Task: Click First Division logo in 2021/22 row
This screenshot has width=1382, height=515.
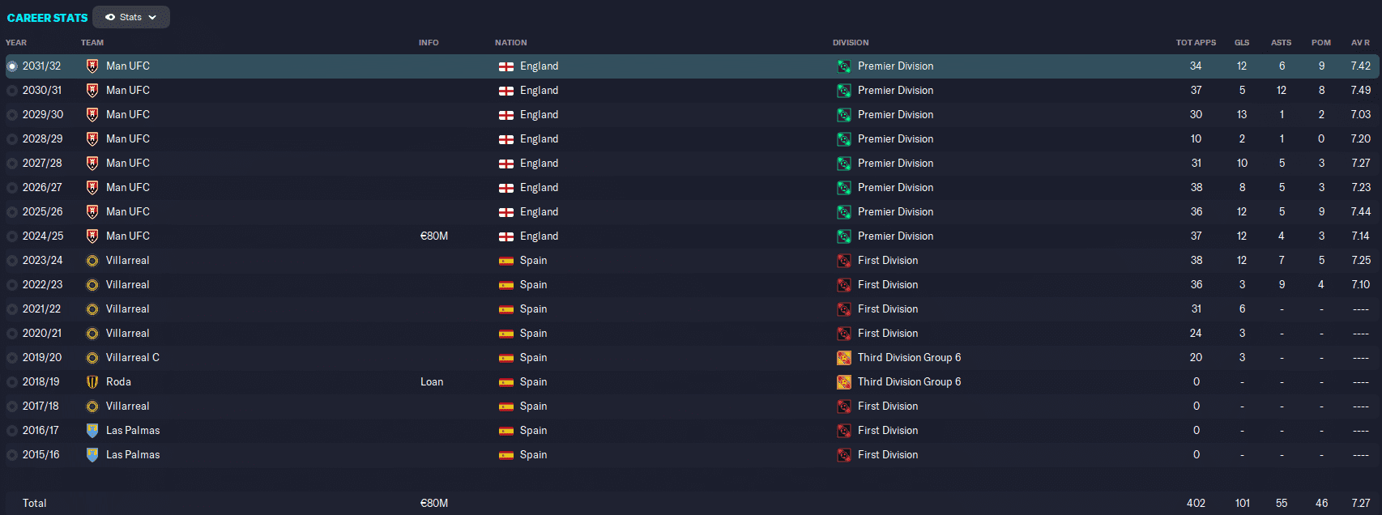Action: coord(844,309)
